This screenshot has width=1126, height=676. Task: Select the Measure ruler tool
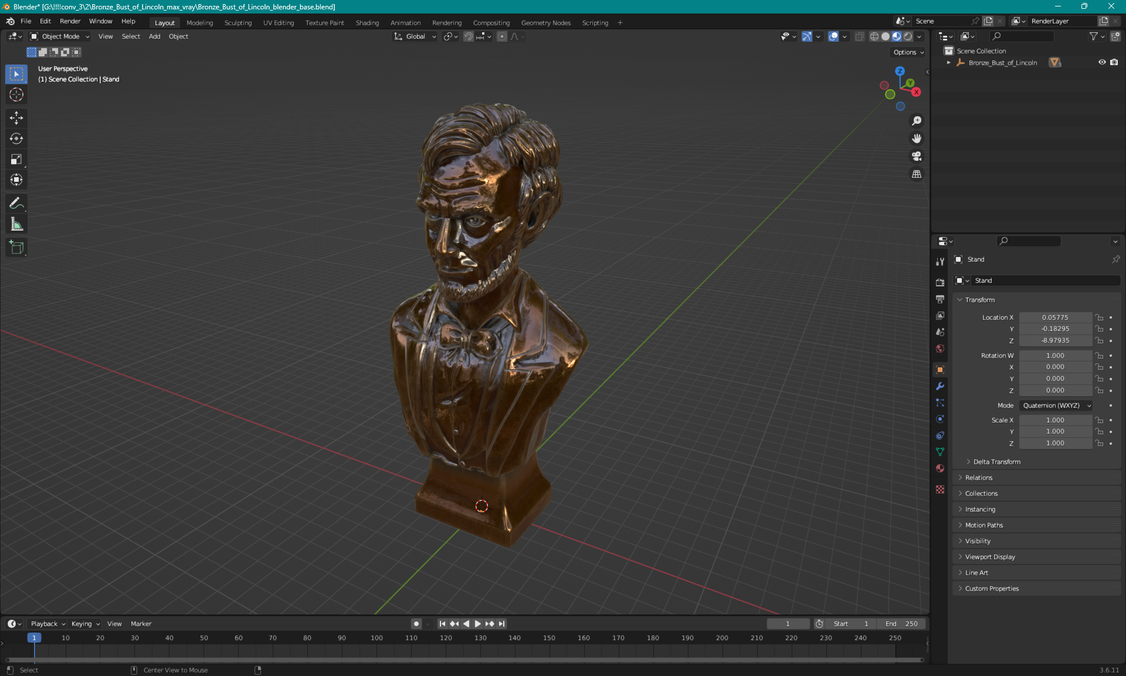[16, 224]
